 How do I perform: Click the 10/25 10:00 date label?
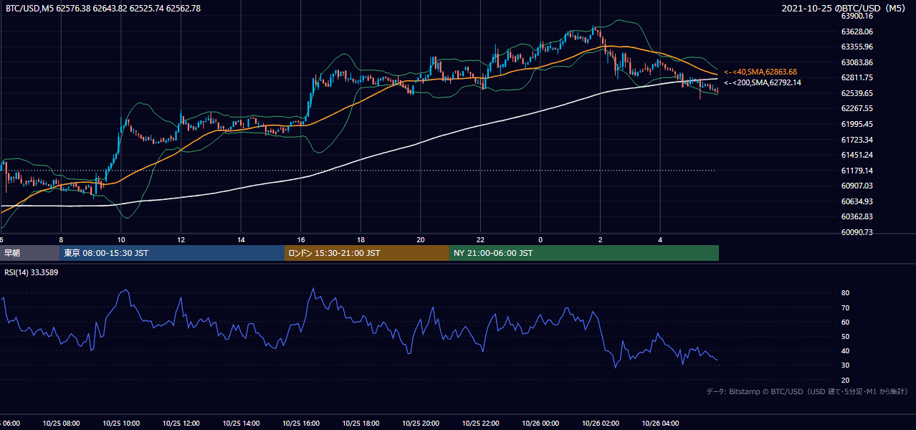click(120, 424)
